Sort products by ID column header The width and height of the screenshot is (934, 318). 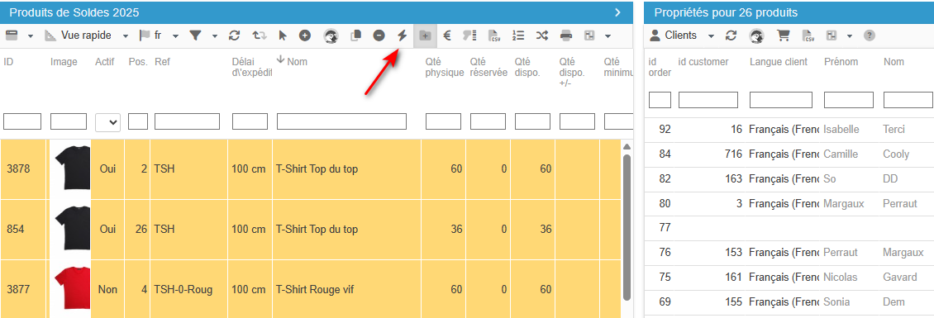[9, 61]
